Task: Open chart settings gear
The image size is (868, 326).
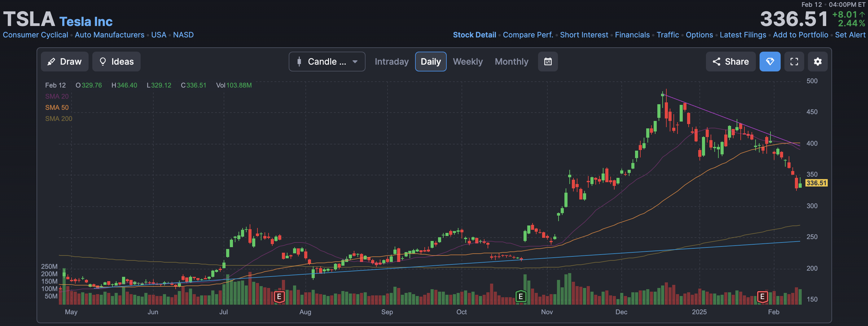Action: (818, 62)
